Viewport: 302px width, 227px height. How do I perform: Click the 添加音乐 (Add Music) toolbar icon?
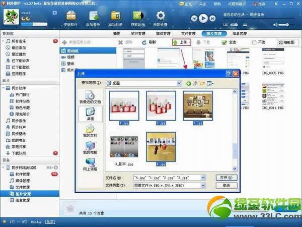(93, 18)
